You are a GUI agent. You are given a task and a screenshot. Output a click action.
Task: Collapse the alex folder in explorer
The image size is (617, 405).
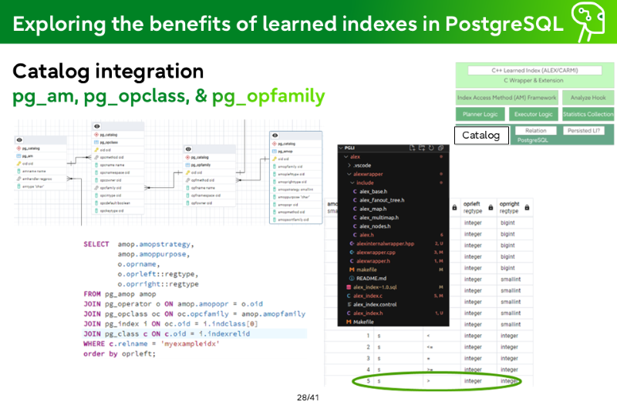click(346, 157)
